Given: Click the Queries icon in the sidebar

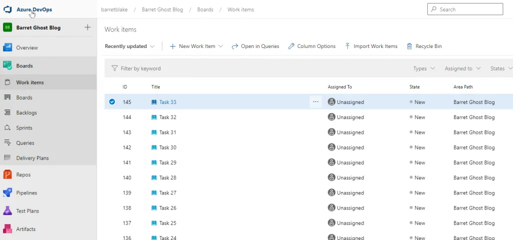Looking at the screenshot, I should 7,142.
